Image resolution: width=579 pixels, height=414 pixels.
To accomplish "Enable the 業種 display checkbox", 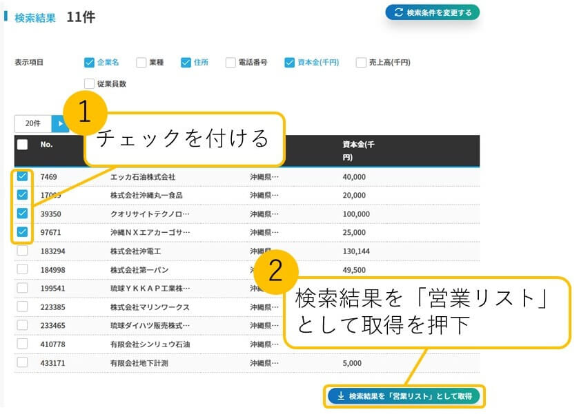I will (141, 63).
